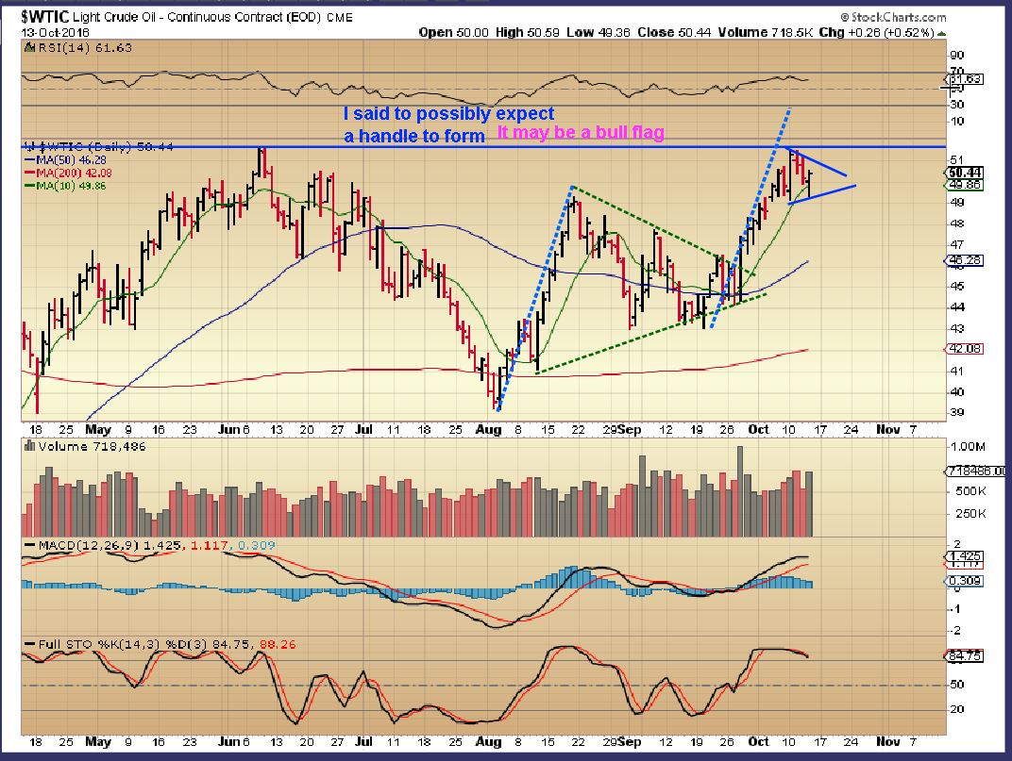Click the CME exchange label
The height and width of the screenshot is (761, 1012).
(x=340, y=17)
